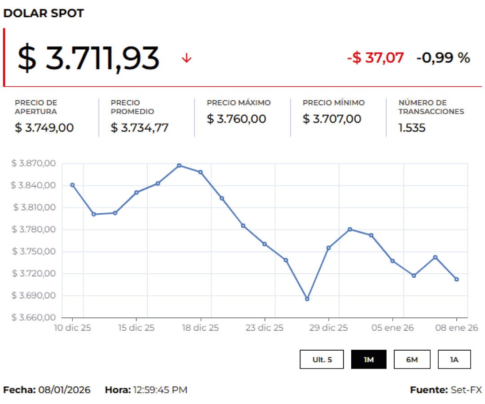This screenshot has width=485, height=404.
Task: Click the Set-FX source label
Action: click(466, 390)
